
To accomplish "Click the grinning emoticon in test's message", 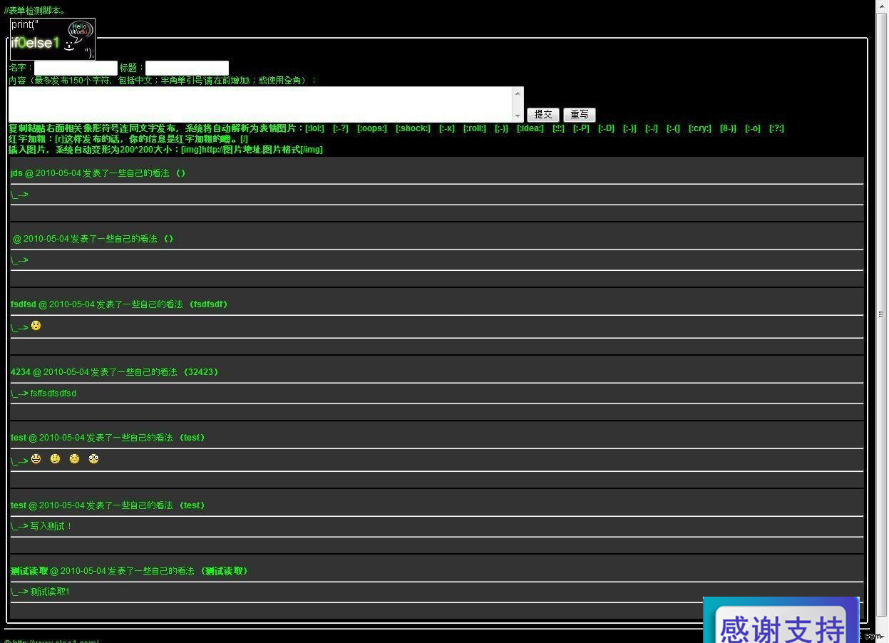I will (36, 459).
